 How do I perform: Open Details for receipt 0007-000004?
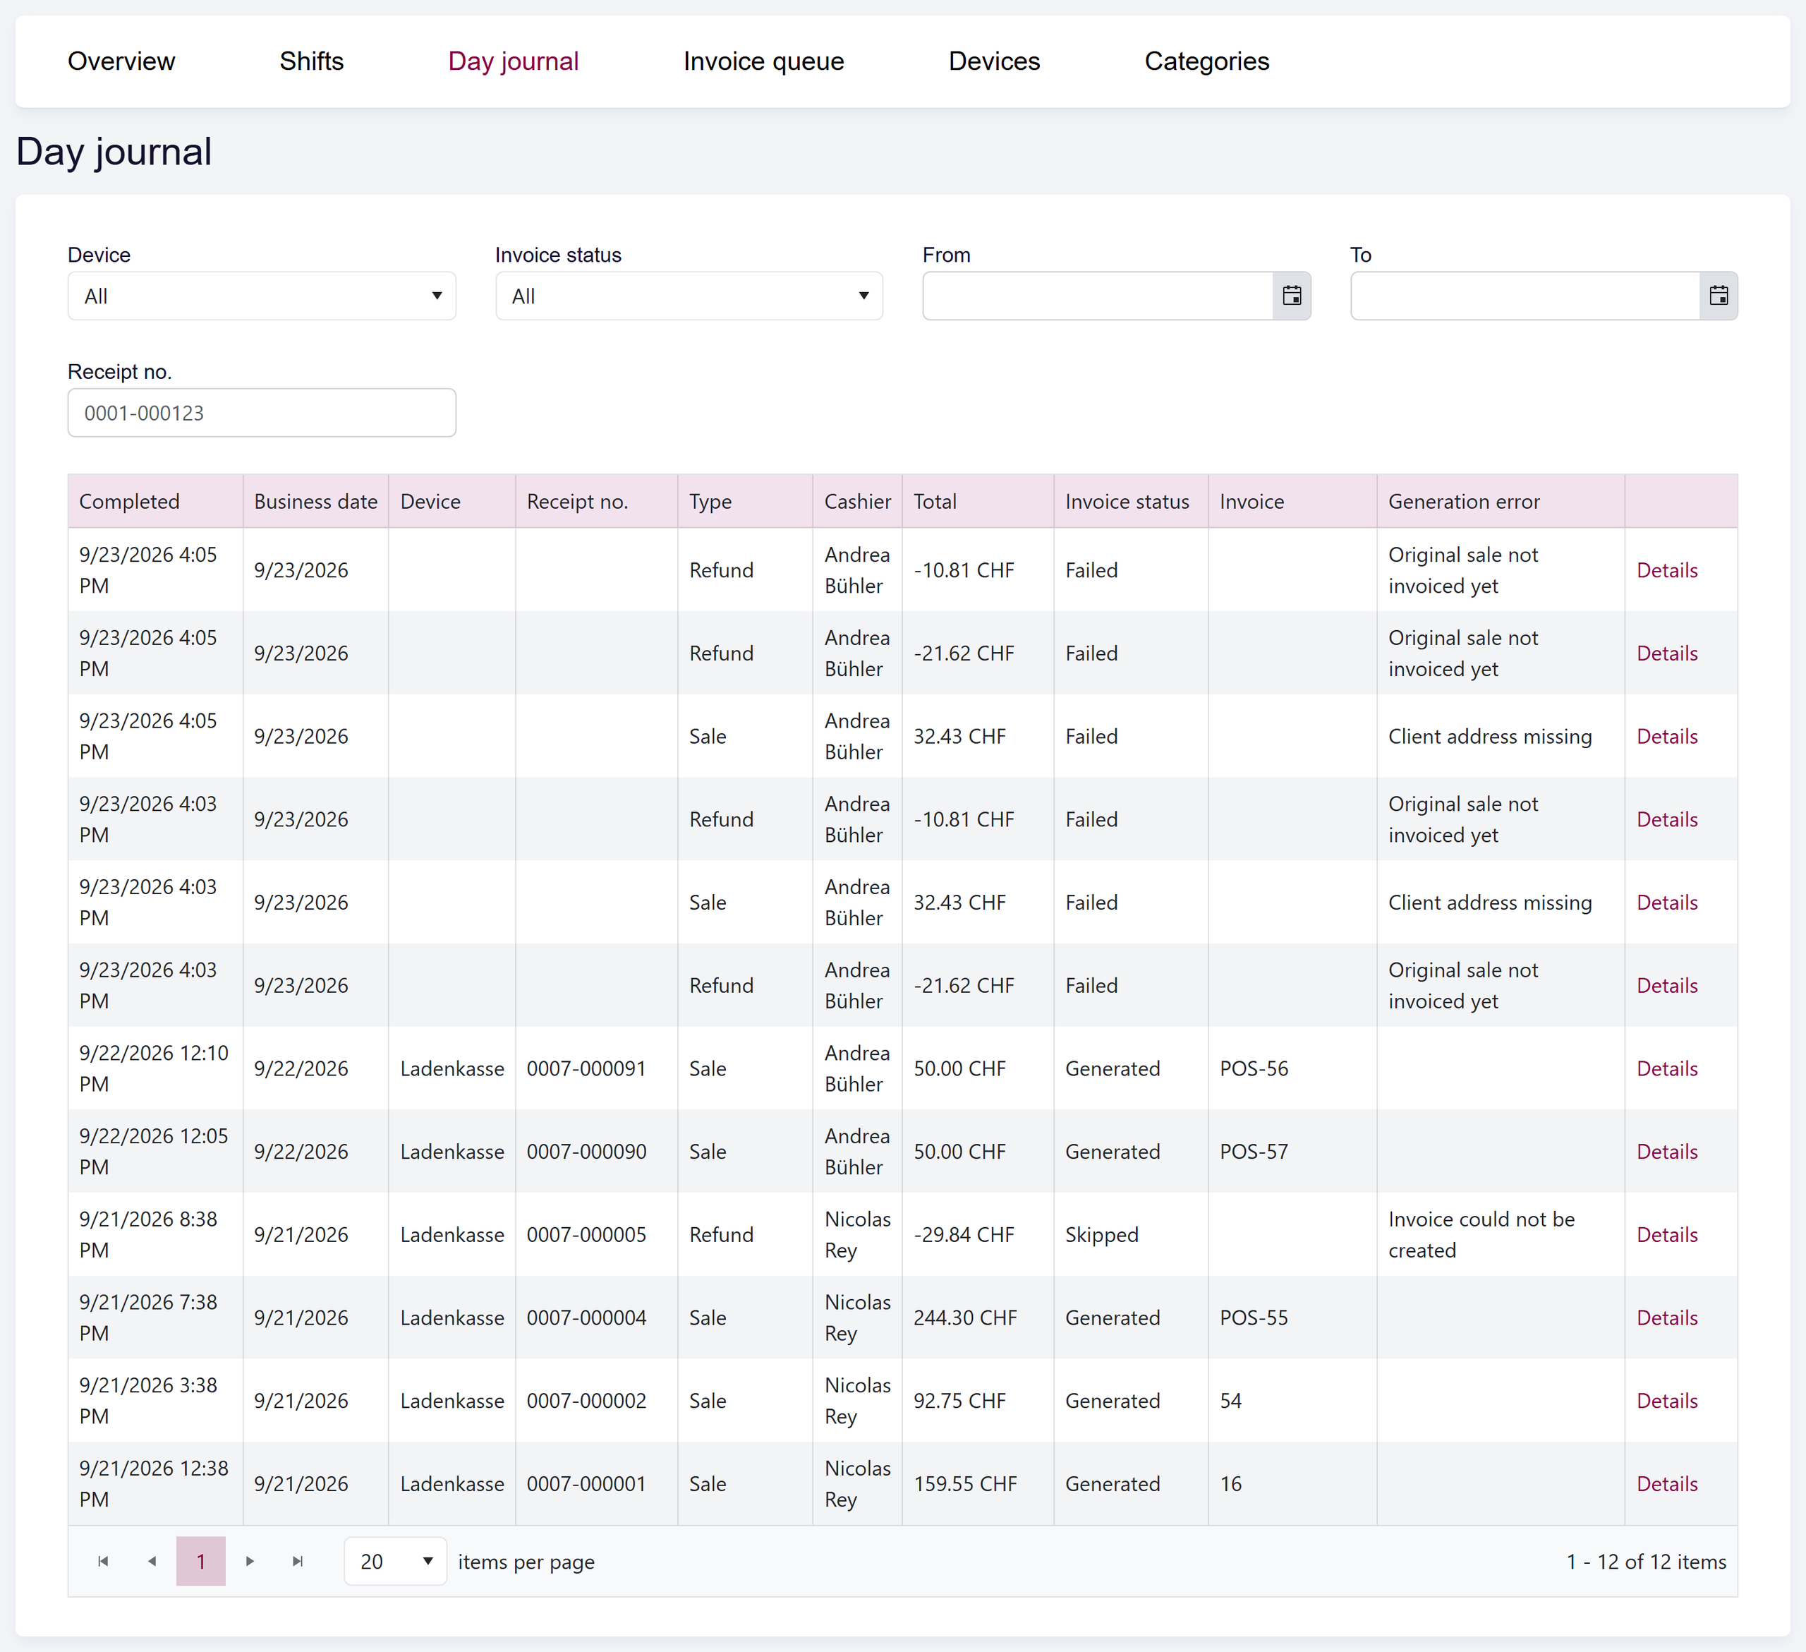(1666, 1318)
